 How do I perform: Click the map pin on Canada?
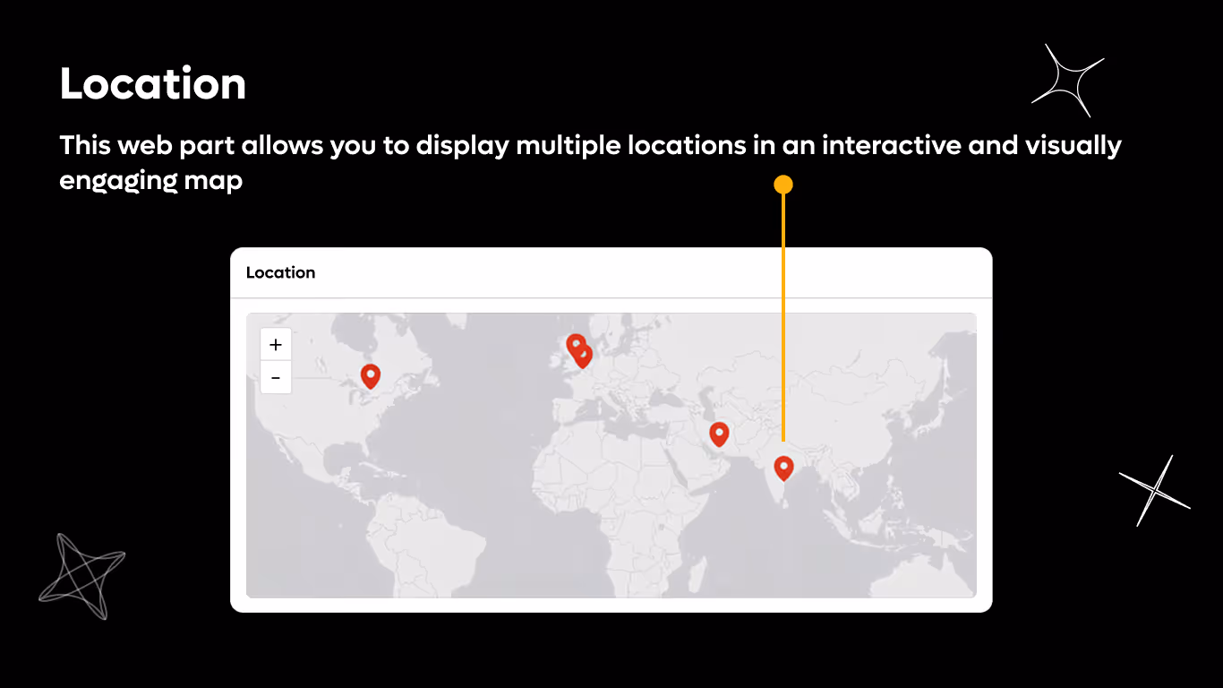[370, 374]
